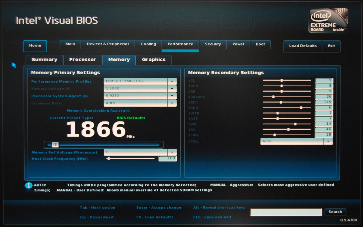Expand Memory Ref Voltage dropdown arrow
The width and height of the screenshot is (363, 227).
pyautogui.click(x=172, y=153)
